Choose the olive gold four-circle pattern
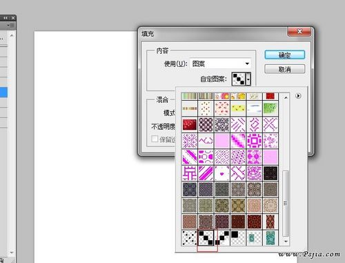 (x=238, y=206)
